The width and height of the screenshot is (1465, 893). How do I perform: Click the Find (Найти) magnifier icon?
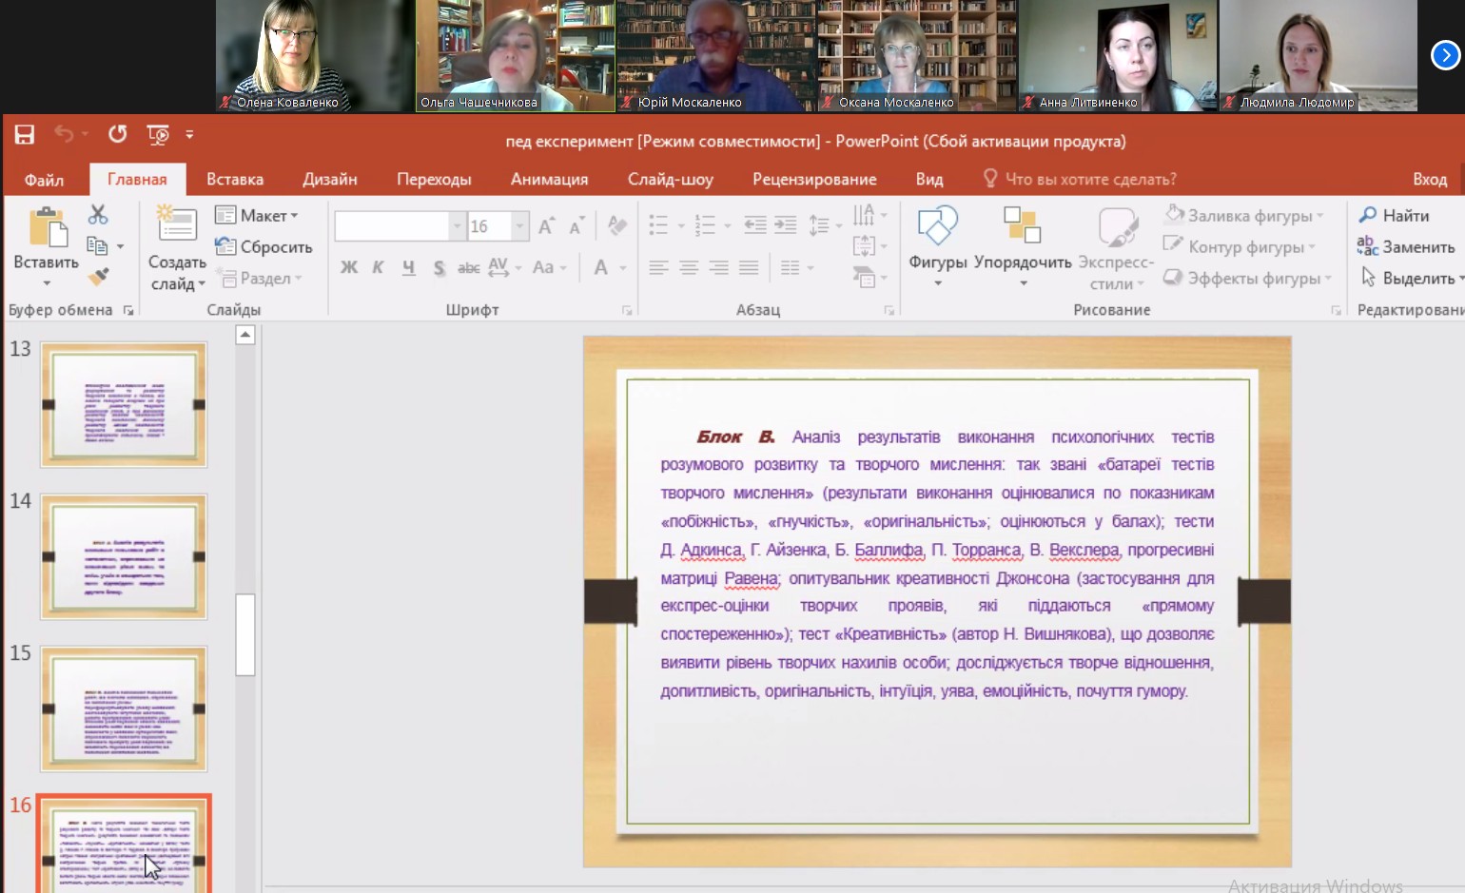(1368, 215)
